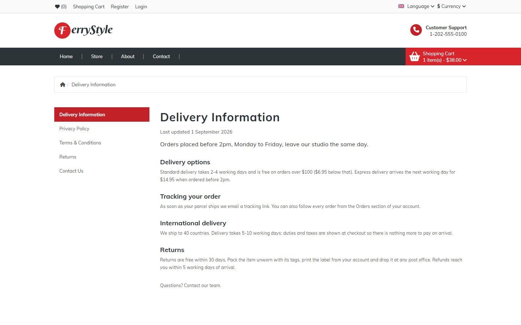Screen dimensions: 521x325
Task: Click the 'Delivery options' heading
Action: (x=185, y=162)
